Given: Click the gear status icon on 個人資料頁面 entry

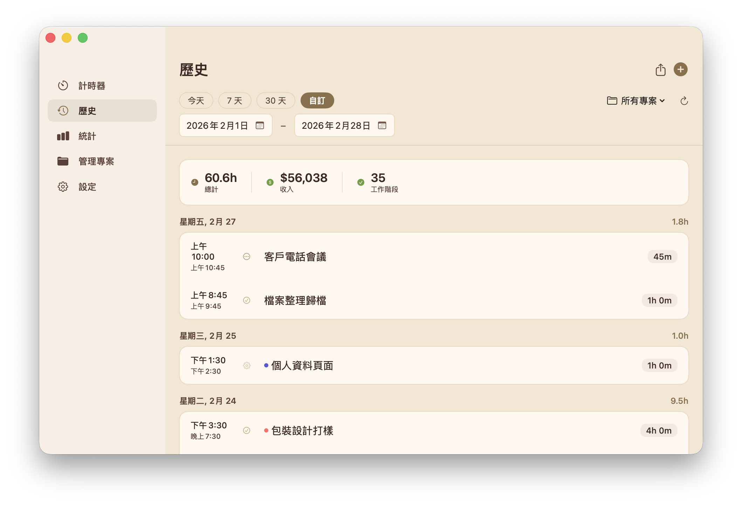Looking at the screenshot, I should coord(247,365).
